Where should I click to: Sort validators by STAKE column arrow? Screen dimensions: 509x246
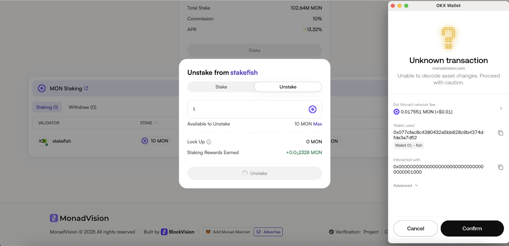156,123
